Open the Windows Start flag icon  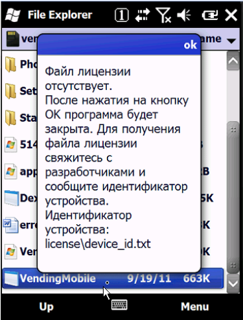[12, 15]
